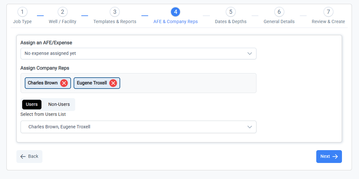Switch to the Users toggle option

pos(32,105)
